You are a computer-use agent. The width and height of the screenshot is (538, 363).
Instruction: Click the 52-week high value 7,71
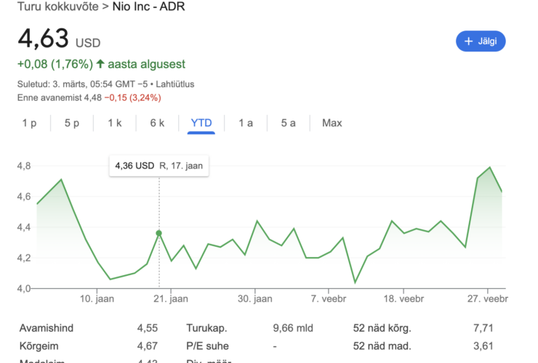(483, 328)
